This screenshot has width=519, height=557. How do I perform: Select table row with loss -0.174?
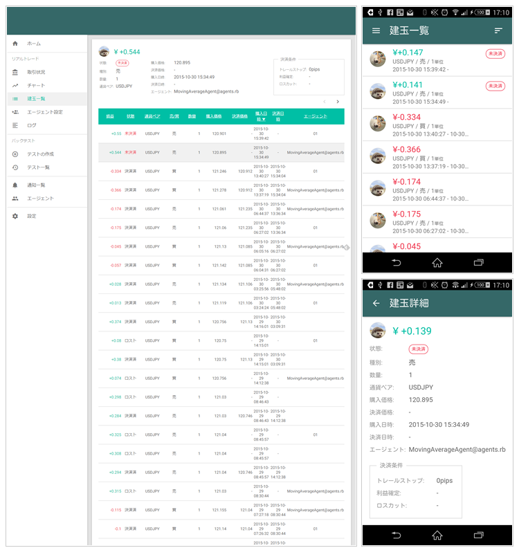point(221,209)
